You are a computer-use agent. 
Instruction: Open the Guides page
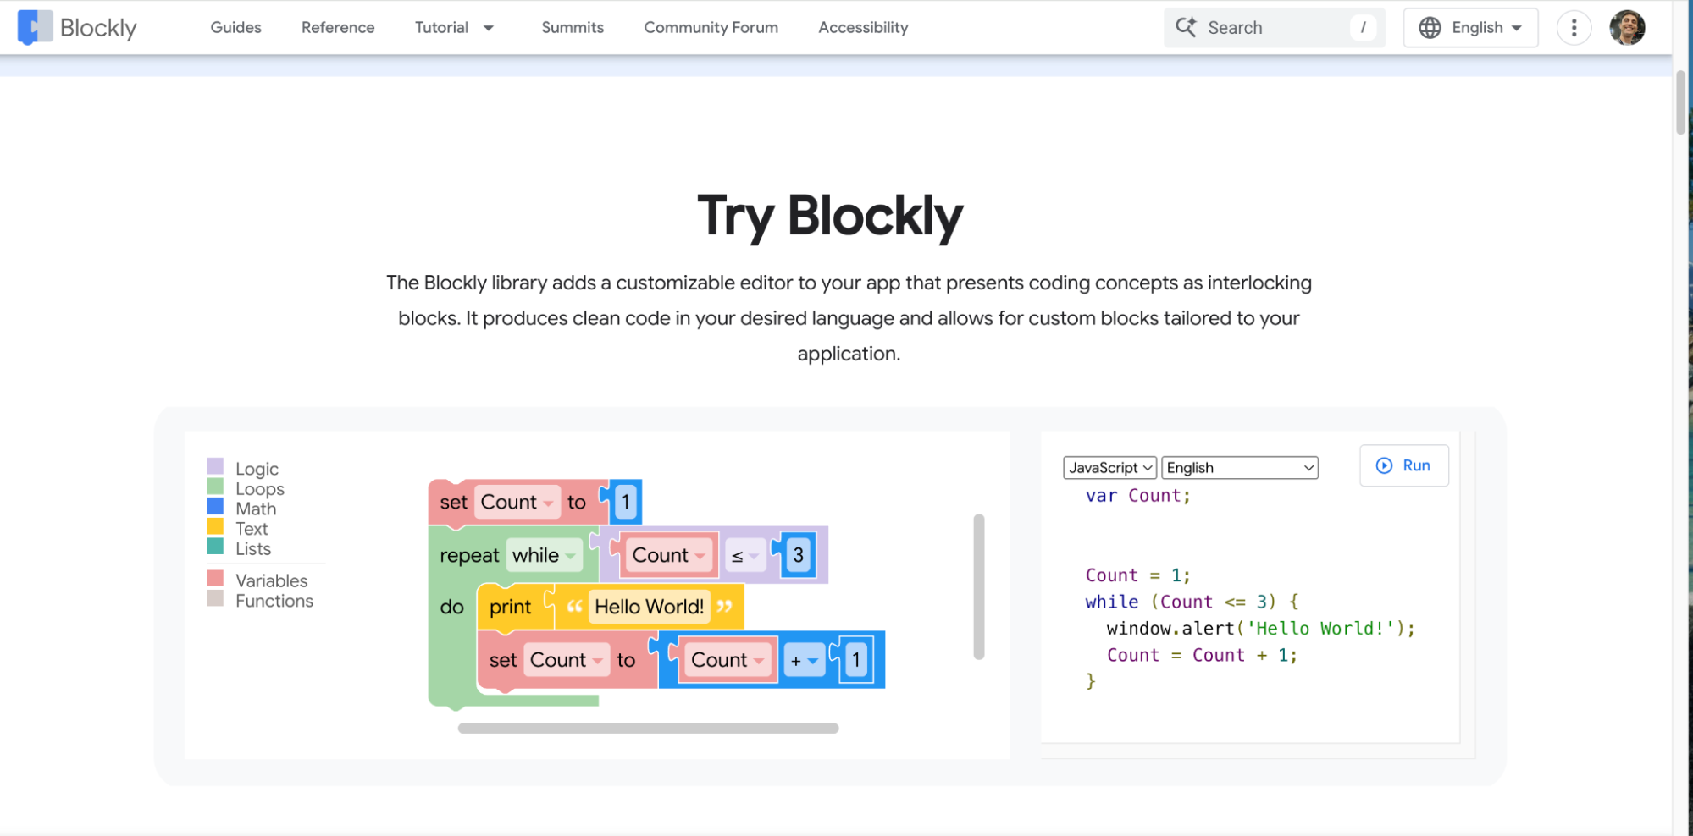tap(235, 27)
